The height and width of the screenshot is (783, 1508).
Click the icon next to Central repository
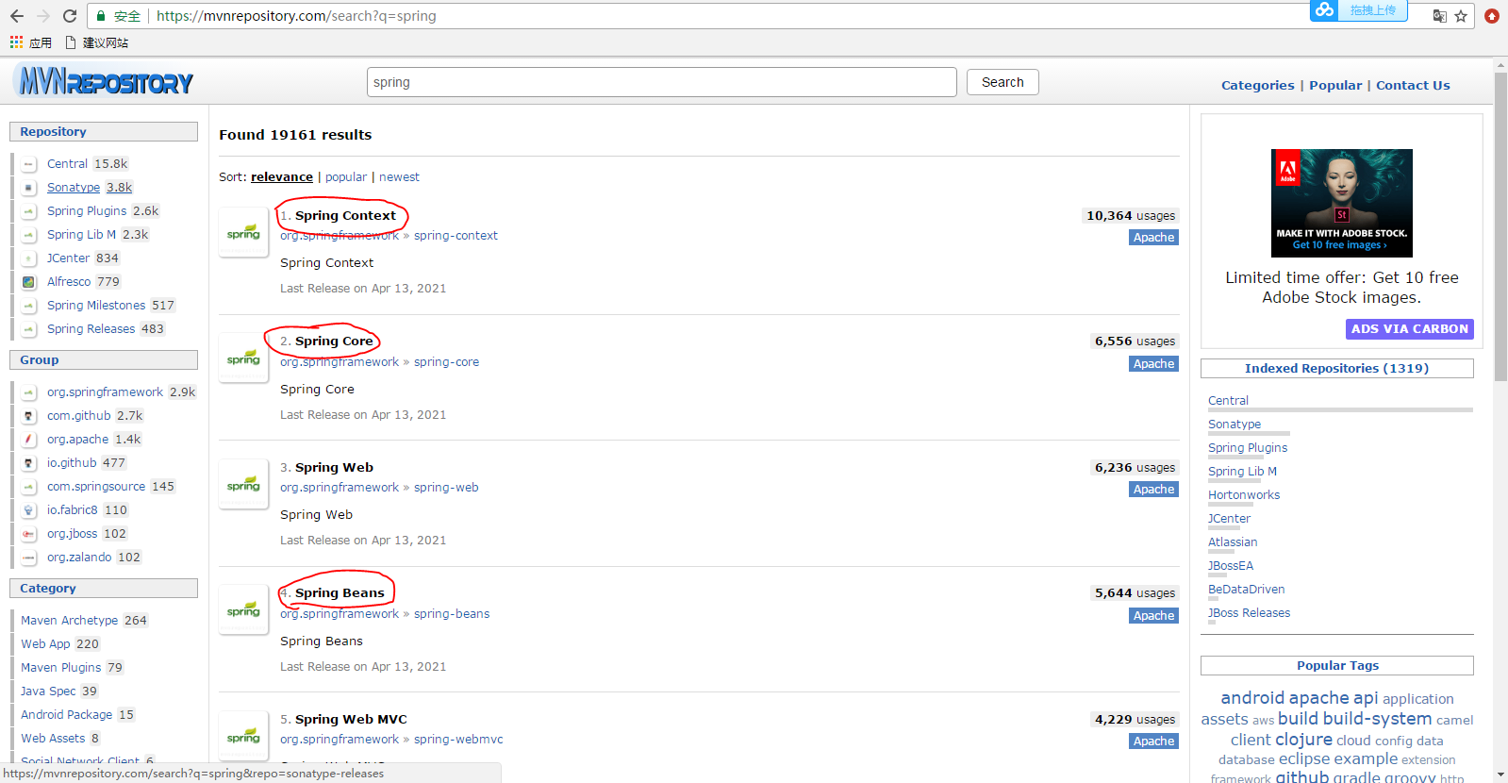(x=29, y=164)
